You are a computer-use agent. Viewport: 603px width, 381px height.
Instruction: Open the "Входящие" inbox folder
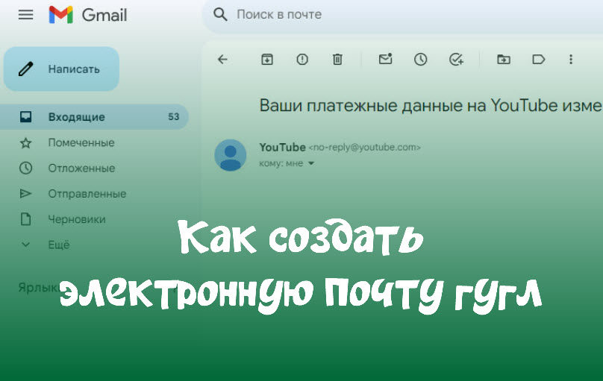click(x=94, y=117)
